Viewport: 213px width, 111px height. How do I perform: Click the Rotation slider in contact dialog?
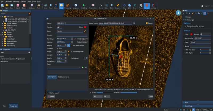click(129, 93)
